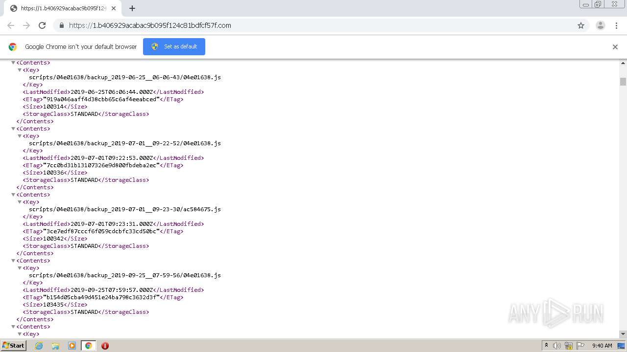The image size is (627, 352).
Task: Open a new browser tab
Action: point(132,8)
